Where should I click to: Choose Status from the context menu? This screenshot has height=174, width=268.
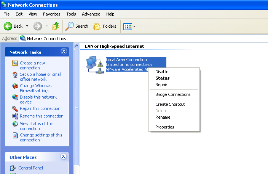(174, 78)
